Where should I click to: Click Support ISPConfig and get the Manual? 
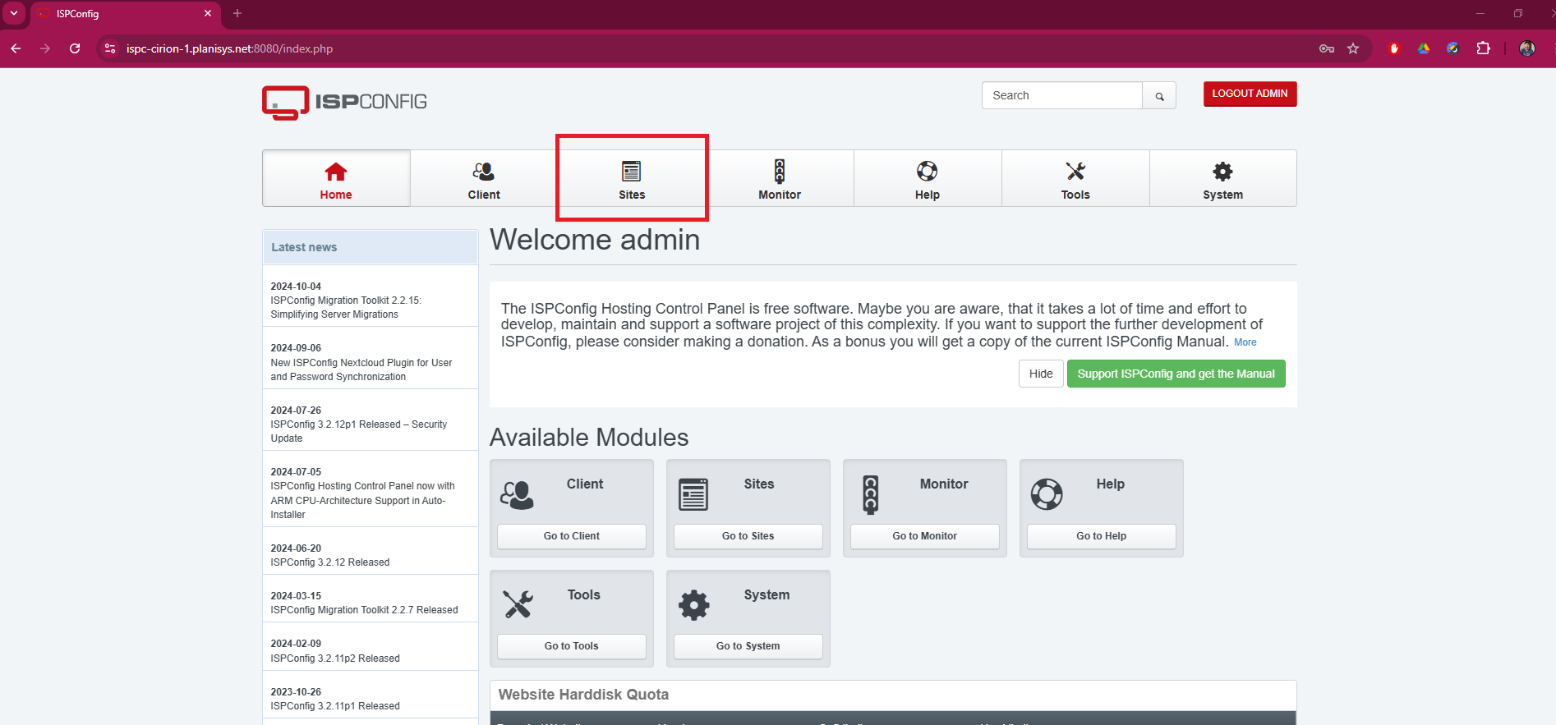click(1176, 374)
